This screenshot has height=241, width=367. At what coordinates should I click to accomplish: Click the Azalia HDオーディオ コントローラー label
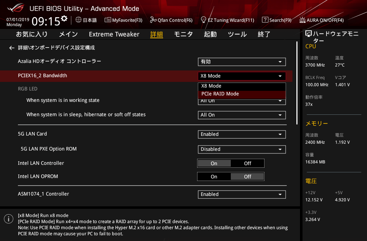coord(59,62)
